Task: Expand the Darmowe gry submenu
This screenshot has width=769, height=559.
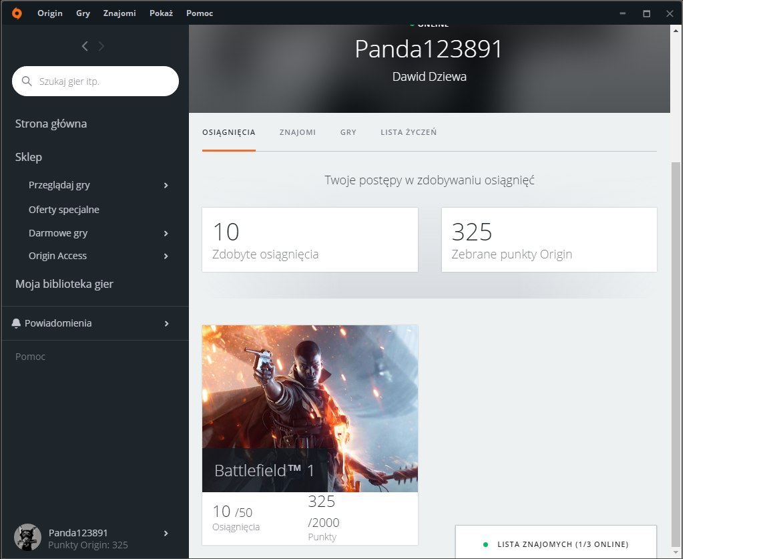Action: 166,234
